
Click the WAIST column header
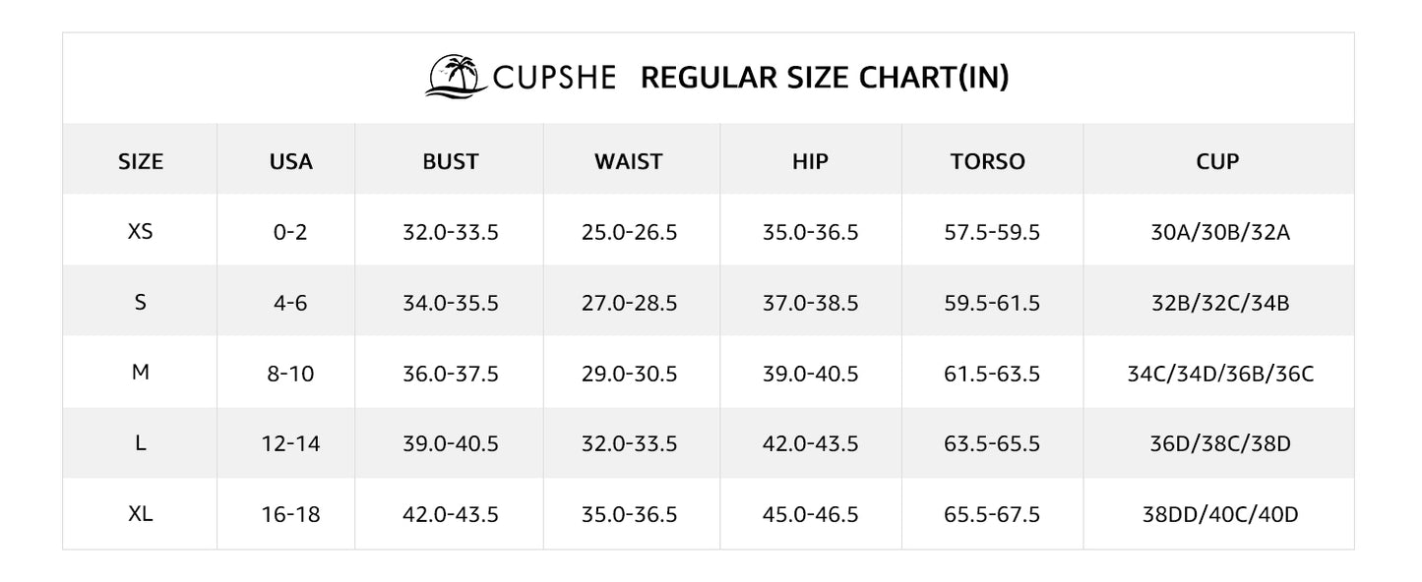(629, 161)
